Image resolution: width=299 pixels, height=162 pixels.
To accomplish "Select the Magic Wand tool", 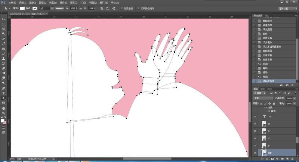I will click(x=3, y=34).
